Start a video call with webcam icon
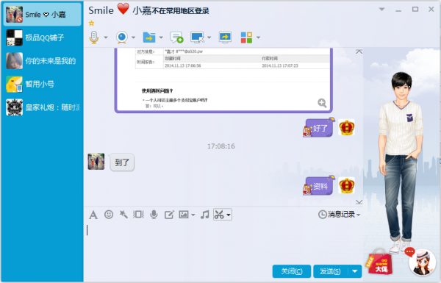The width and height of the screenshot is (441, 283). pos(122,37)
